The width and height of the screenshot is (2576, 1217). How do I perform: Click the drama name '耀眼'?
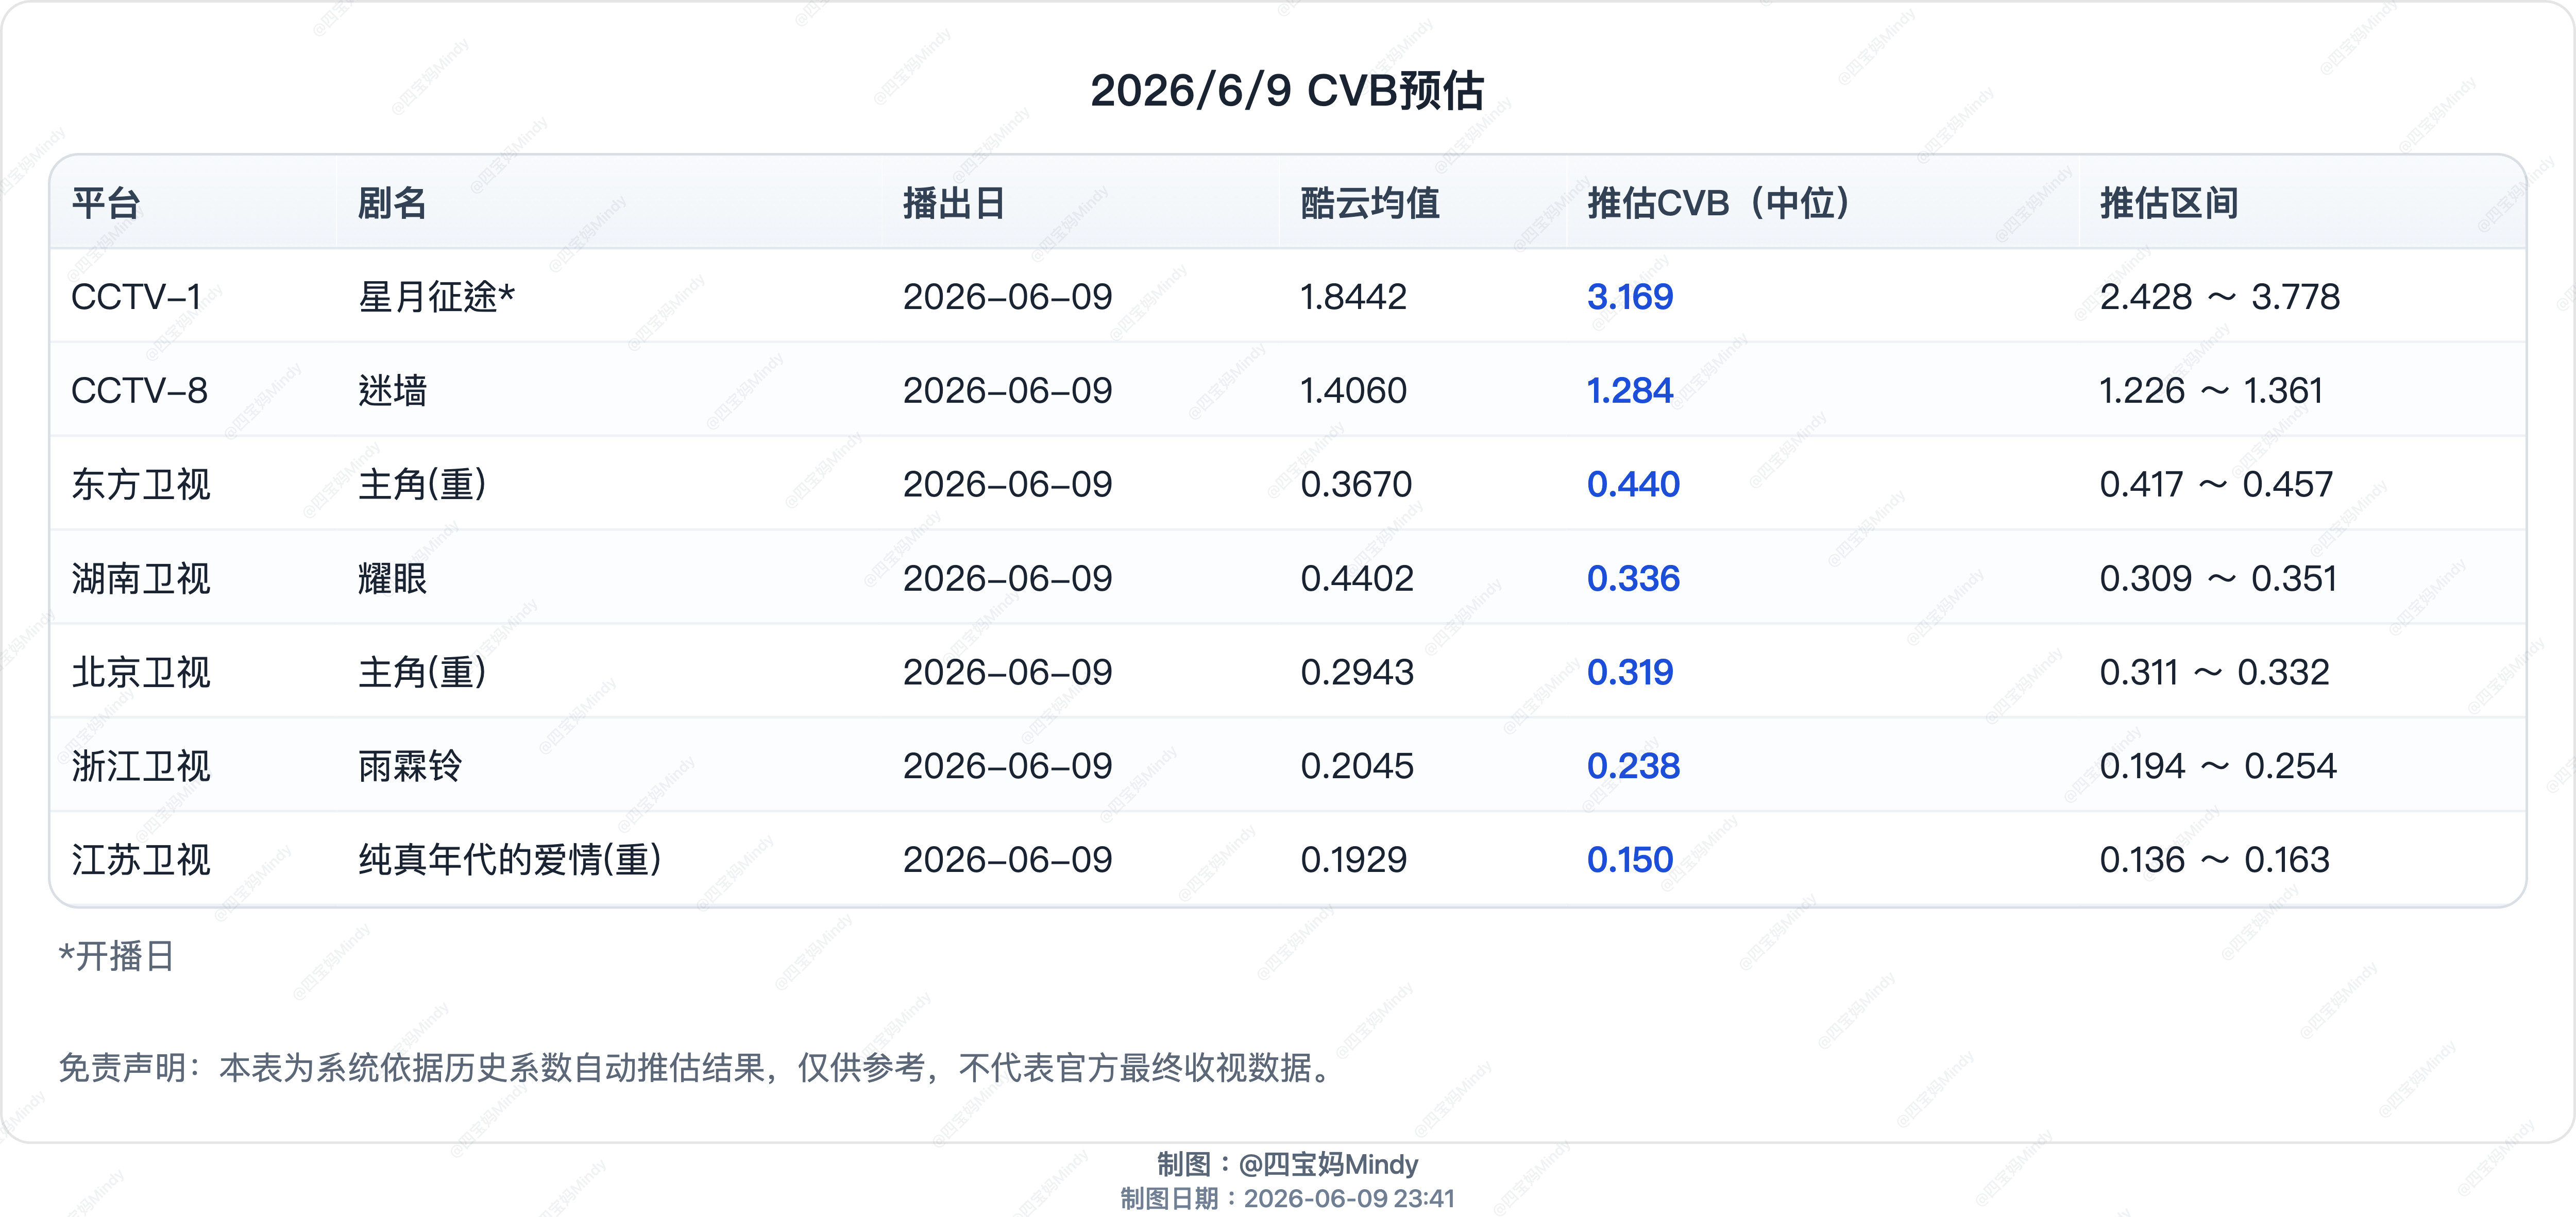(393, 579)
